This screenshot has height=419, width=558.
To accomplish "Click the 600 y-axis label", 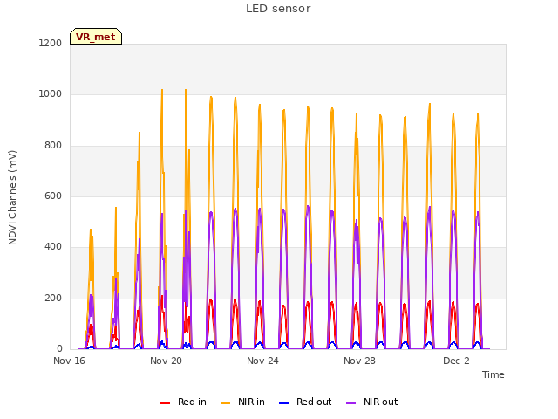I will pyautogui.click(x=53, y=196).
